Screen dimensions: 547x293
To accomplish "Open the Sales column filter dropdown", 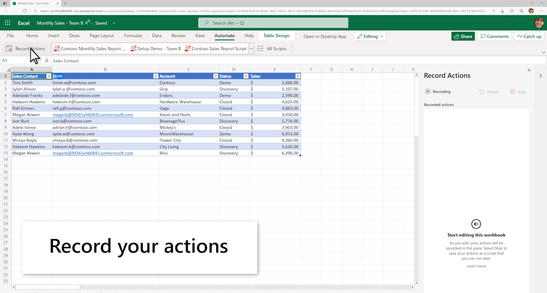I will point(297,76).
